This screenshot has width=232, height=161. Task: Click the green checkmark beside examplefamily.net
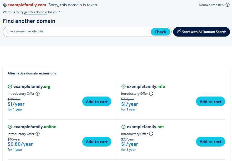123,127
